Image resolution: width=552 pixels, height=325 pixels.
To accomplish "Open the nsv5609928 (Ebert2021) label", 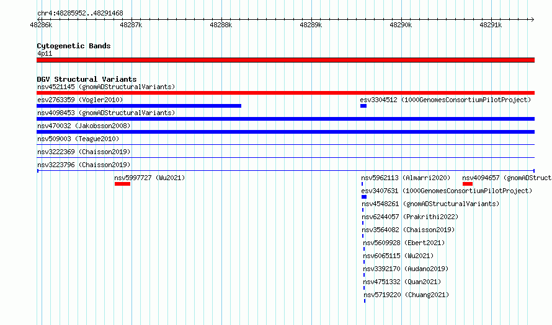I will (404, 243).
